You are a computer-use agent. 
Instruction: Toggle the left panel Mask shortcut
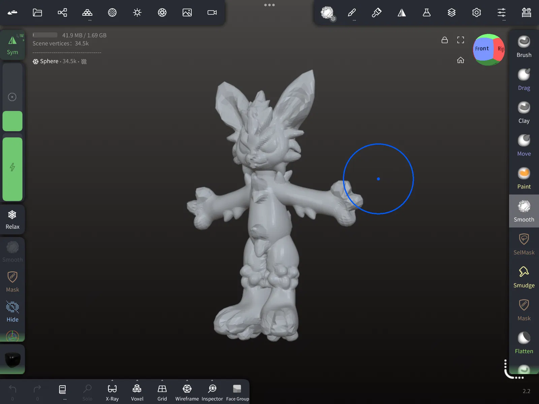pos(12,282)
